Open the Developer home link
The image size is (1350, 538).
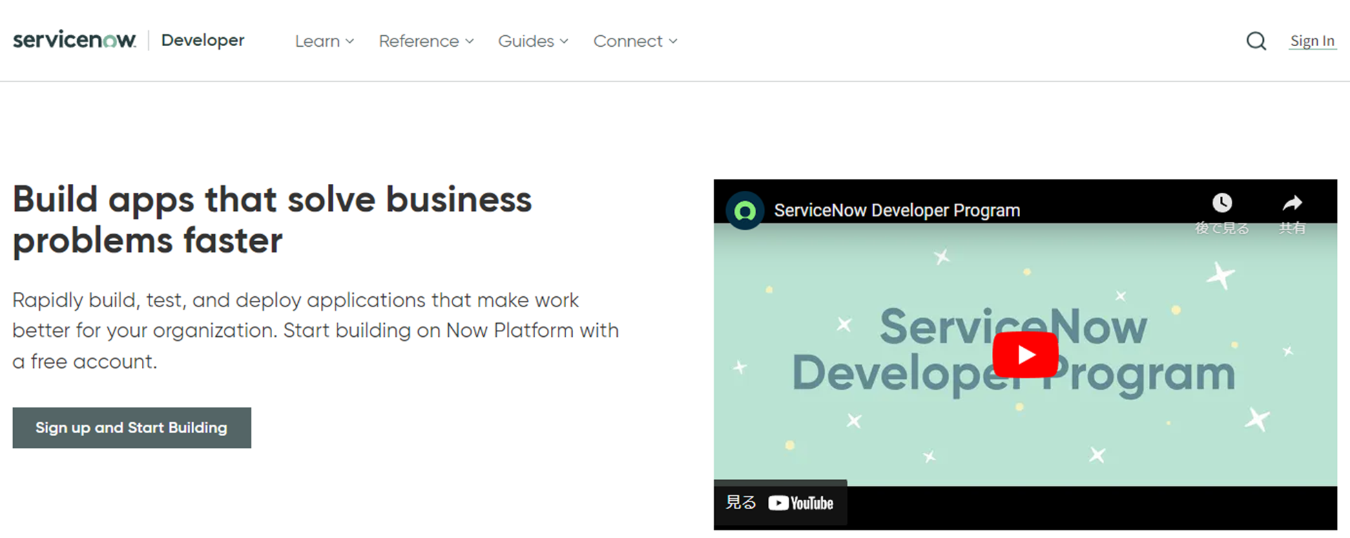point(202,41)
